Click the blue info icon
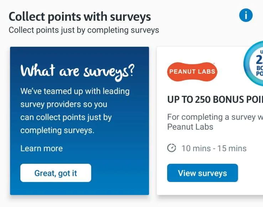The image size is (263, 207). (246, 15)
